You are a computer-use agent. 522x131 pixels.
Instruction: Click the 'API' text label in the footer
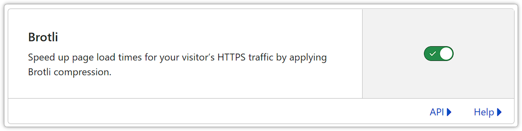pos(437,112)
